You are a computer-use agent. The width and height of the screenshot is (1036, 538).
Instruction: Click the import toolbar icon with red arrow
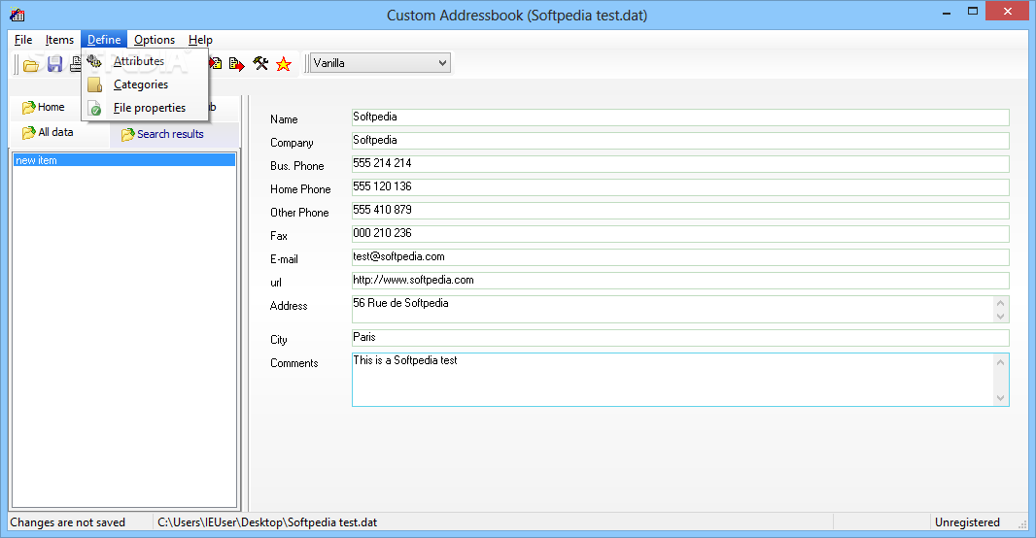tap(216, 63)
